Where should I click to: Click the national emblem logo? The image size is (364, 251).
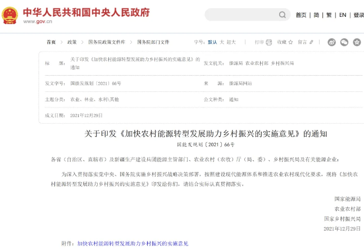[x=10, y=15]
